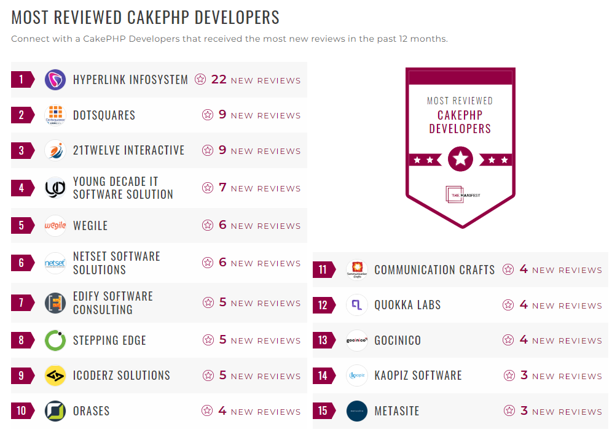Click the 21Twelve Interactive orange logo
The image size is (612, 435).
coord(55,150)
